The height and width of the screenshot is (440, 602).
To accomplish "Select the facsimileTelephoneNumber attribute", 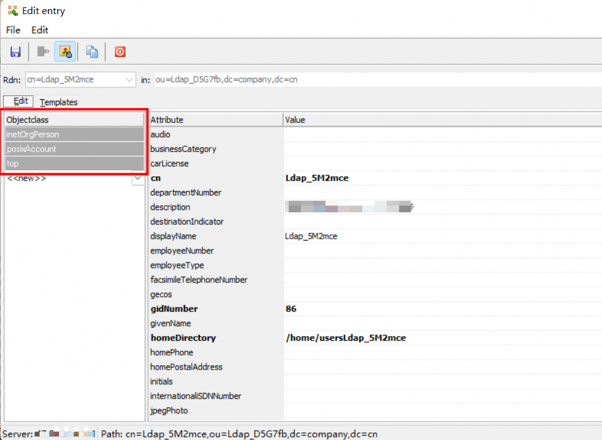I will (x=199, y=280).
